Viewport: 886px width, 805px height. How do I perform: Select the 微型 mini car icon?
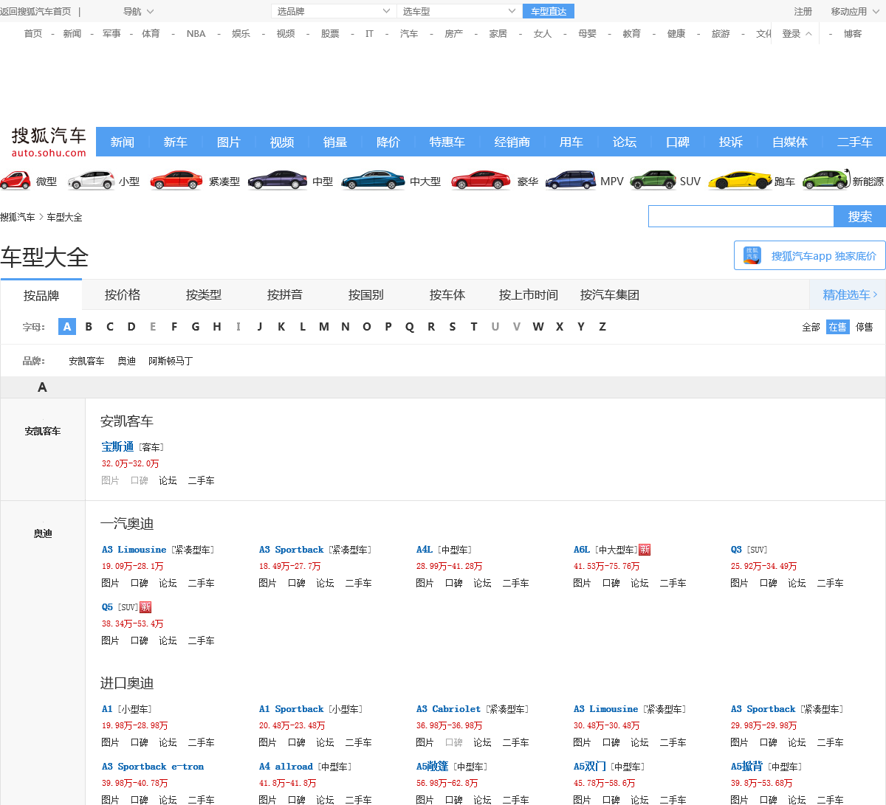(16, 180)
